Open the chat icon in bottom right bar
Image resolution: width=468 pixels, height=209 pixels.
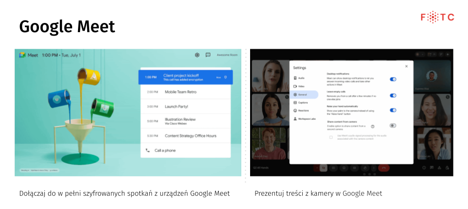point(431,168)
